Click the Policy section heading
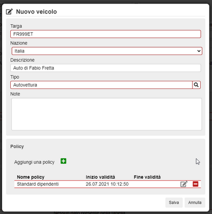This screenshot has width=212, height=214. click(x=17, y=147)
